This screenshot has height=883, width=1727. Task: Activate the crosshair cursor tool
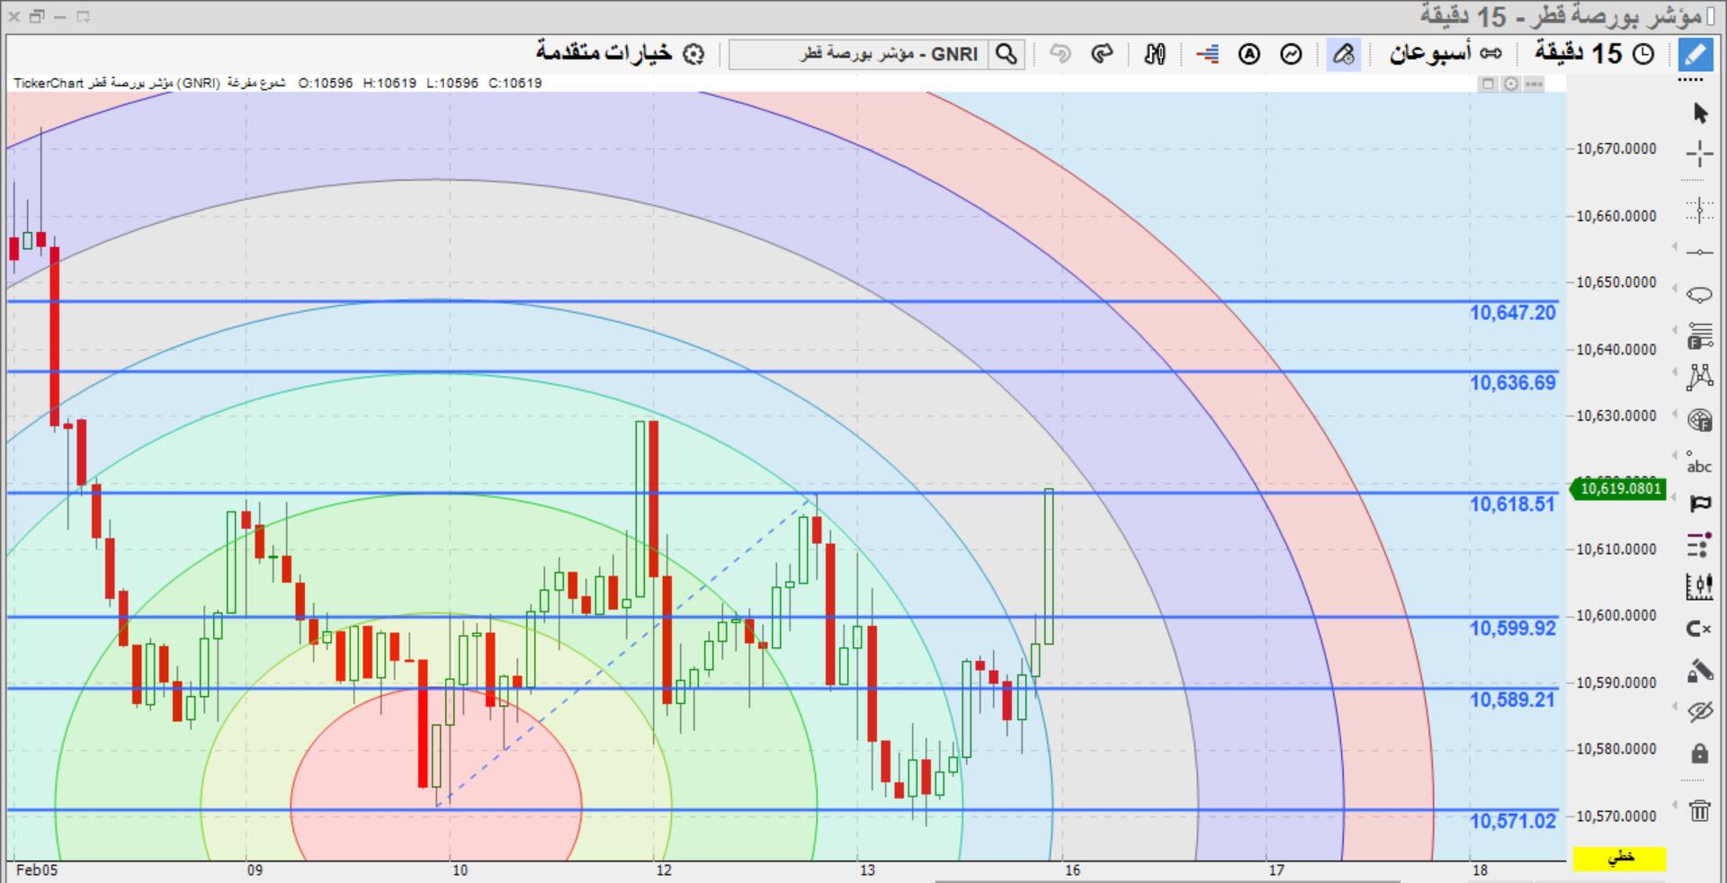(1699, 154)
